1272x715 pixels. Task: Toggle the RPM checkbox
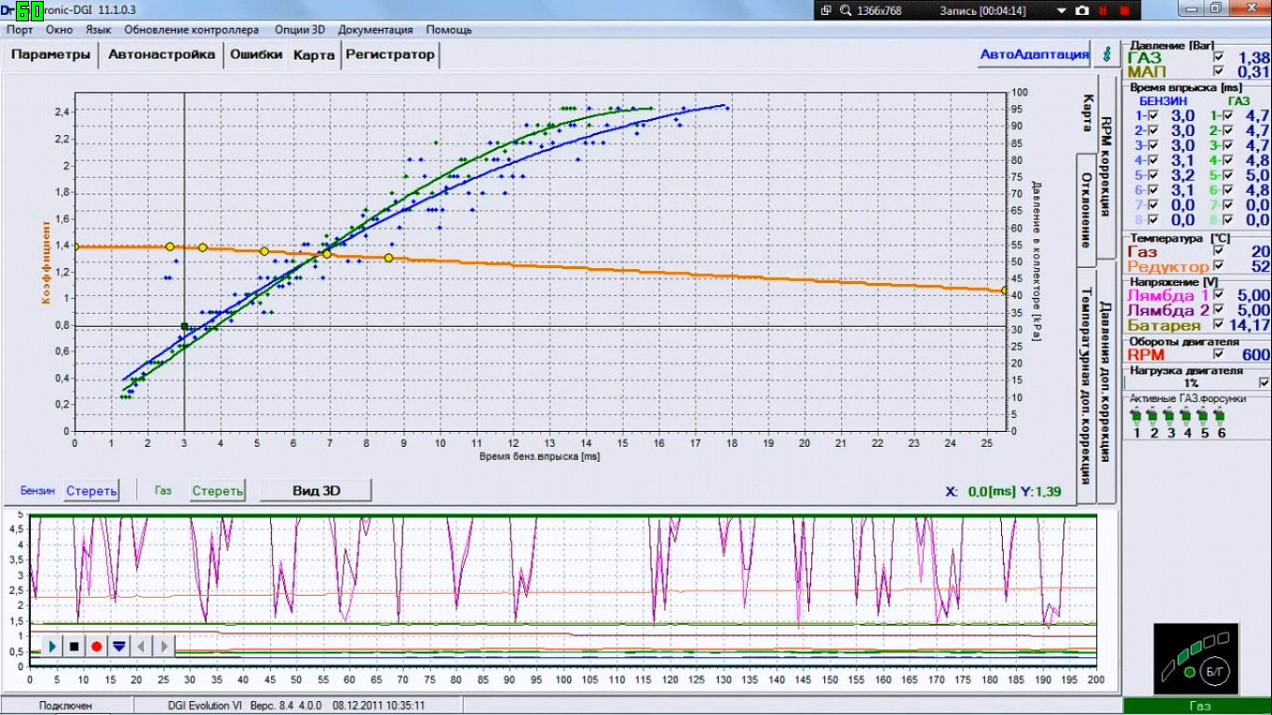pyautogui.click(x=1219, y=354)
